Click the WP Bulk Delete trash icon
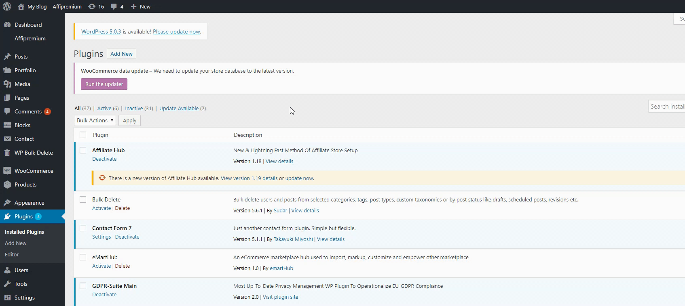The height and width of the screenshot is (306, 685). (7, 153)
